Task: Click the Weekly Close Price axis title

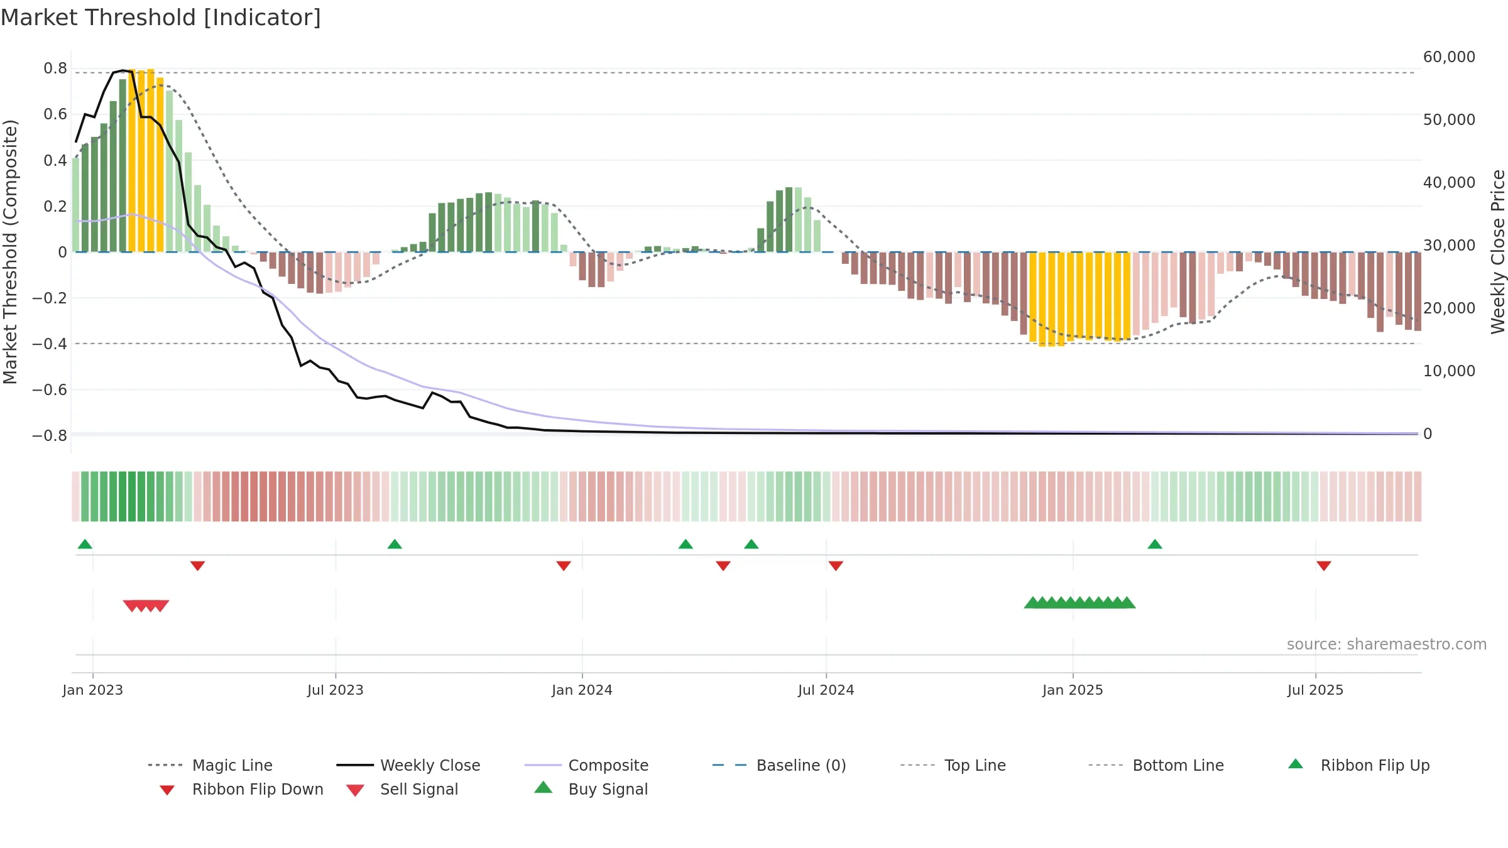Action: click(1498, 252)
